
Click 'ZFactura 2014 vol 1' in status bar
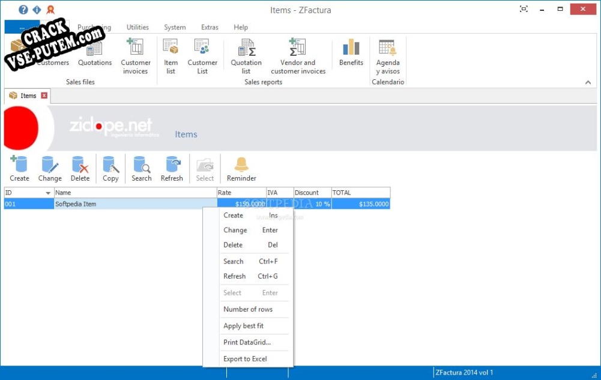[464, 372]
